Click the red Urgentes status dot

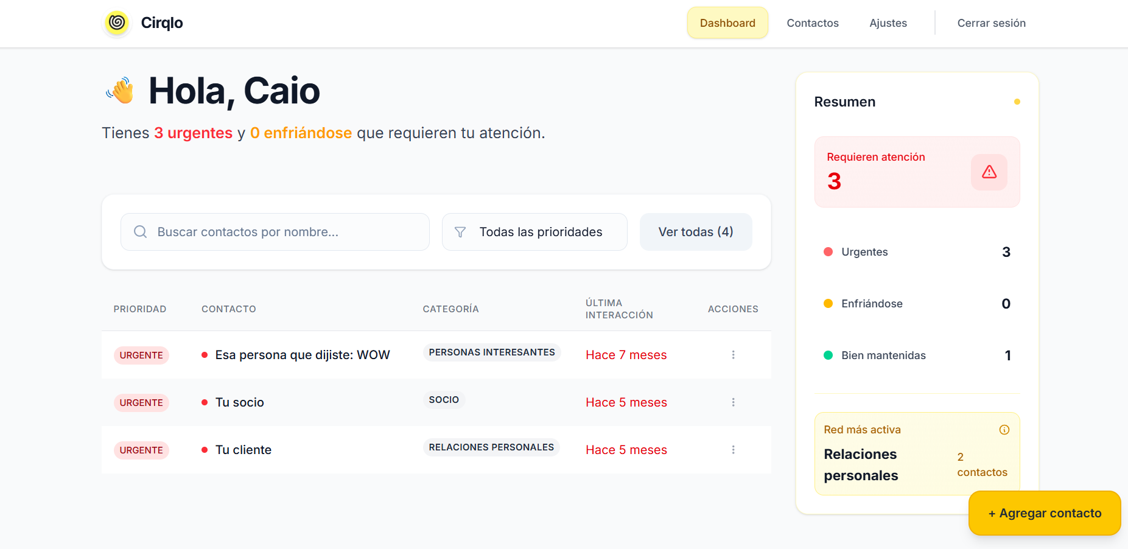click(828, 251)
